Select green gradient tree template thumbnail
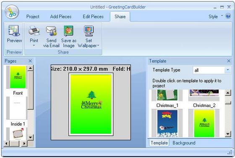235x158 pixels. (204, 124)
